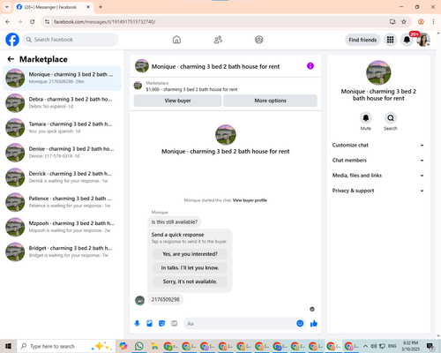This screenshot has height=353, width=441.
Task: Expand Media, files and links section
Action: (378, 176)
